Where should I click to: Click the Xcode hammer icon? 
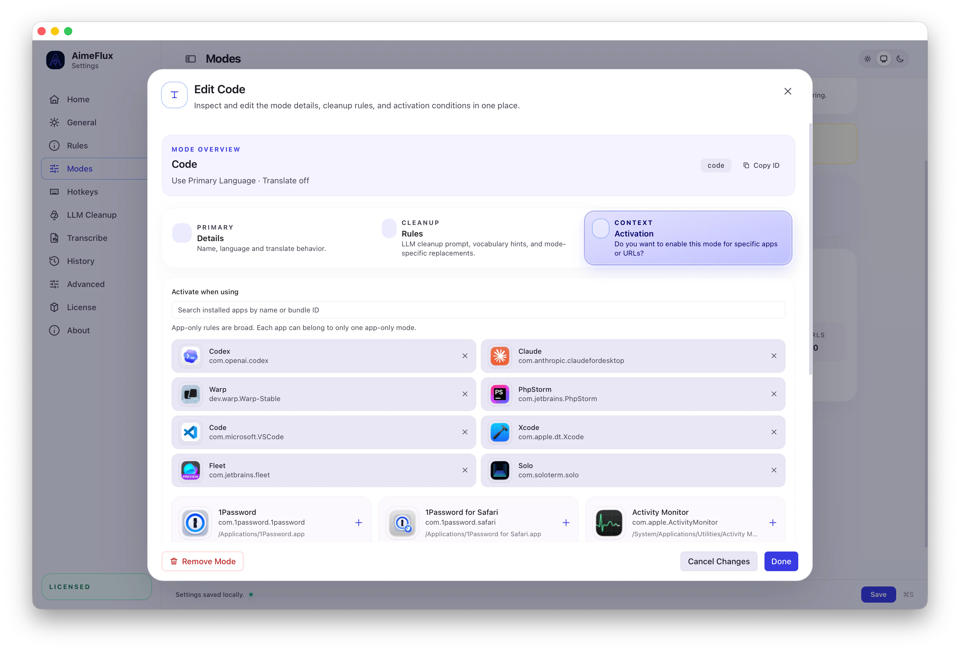pyautogui.click(x=499, y=432)
